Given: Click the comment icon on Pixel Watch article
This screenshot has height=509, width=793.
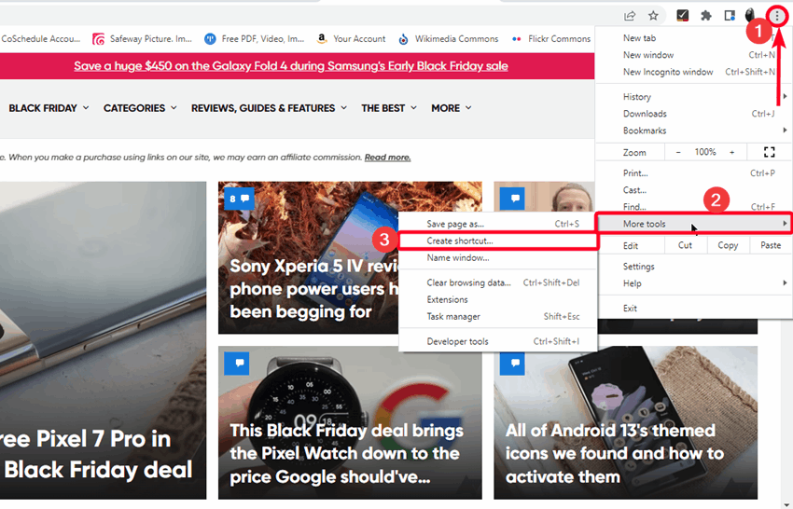Looking at the screenshot, I should tap(237, 363).
